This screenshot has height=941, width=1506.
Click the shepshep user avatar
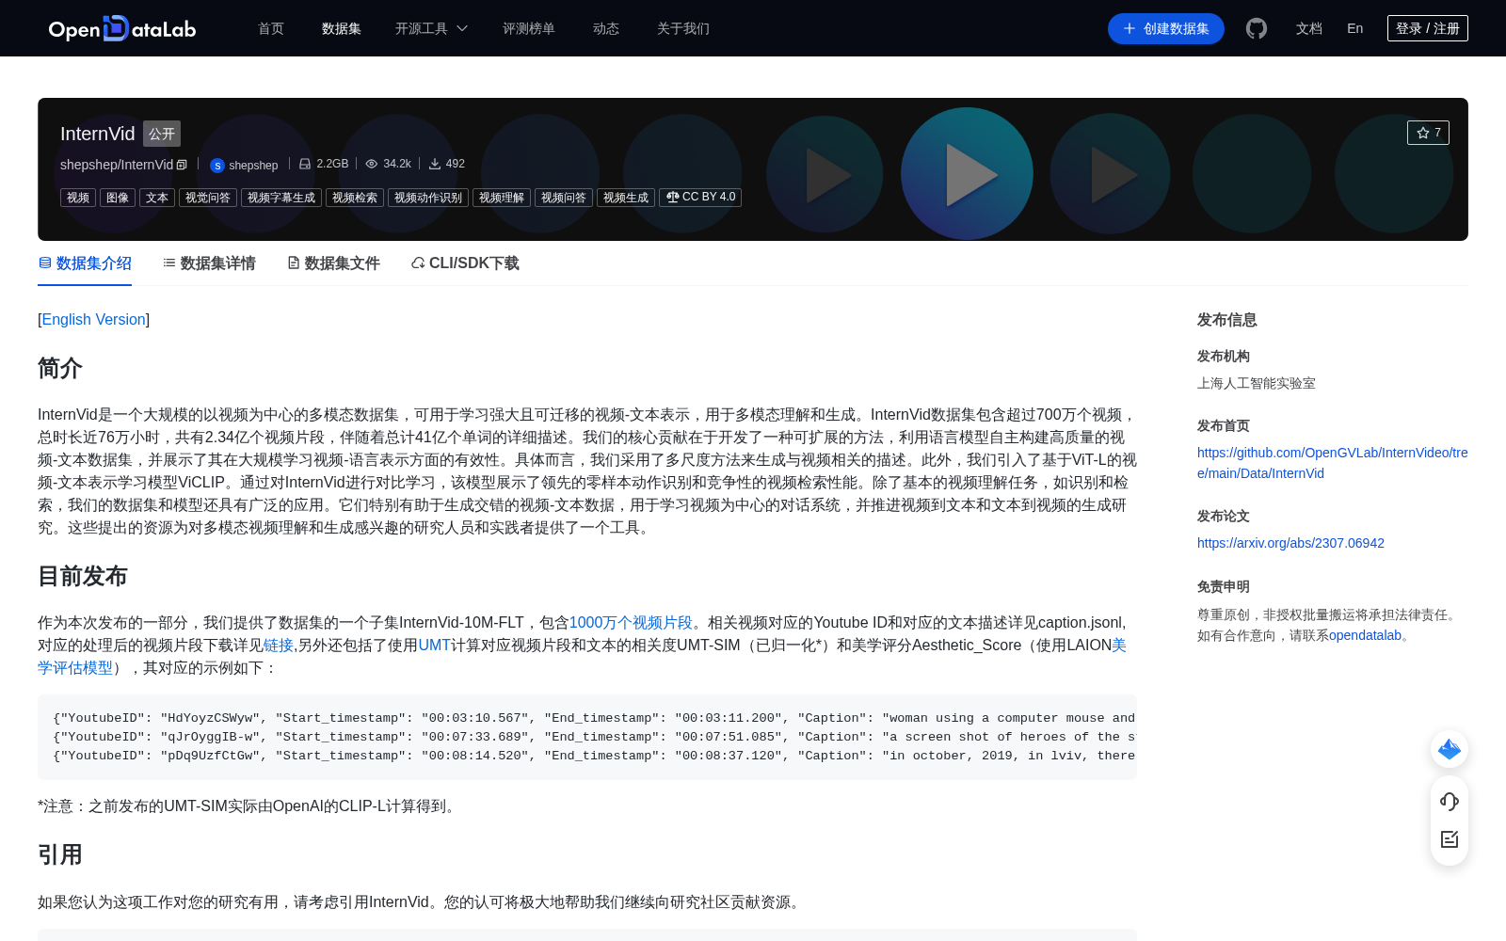(x=217, y=166)
